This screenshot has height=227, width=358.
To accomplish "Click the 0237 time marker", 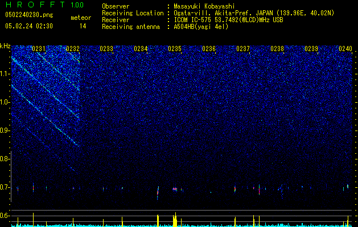I will tap(243, 49).
